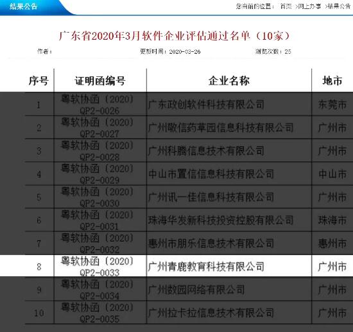
Task: Click certificate number QP2-0031
Action: (99, 227)
